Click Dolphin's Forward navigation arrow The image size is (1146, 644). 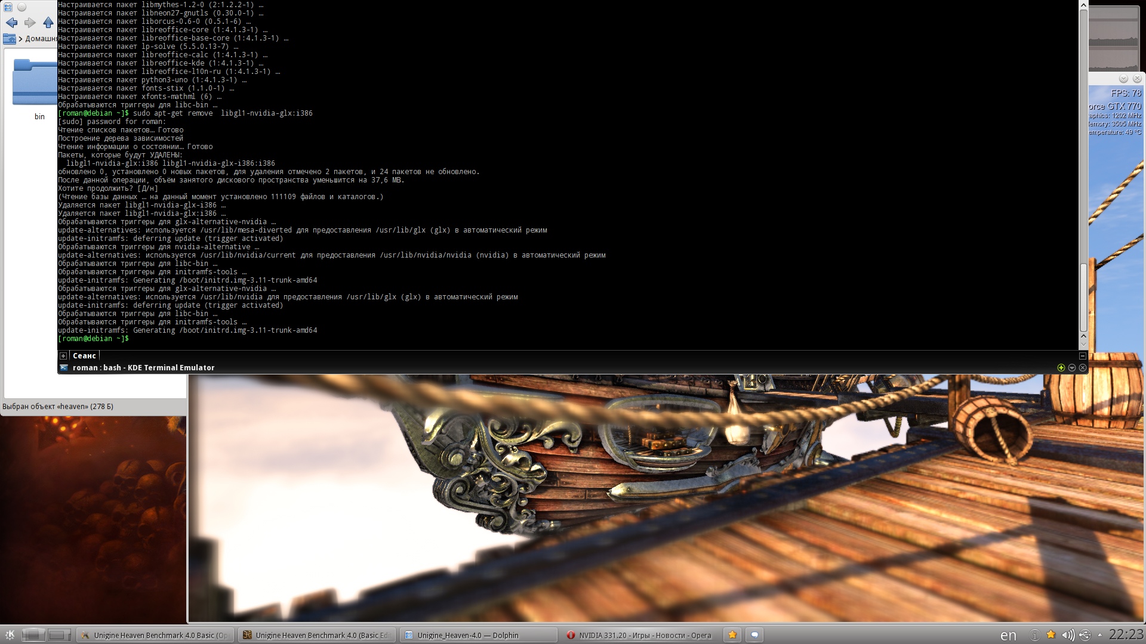pos(30,23)
